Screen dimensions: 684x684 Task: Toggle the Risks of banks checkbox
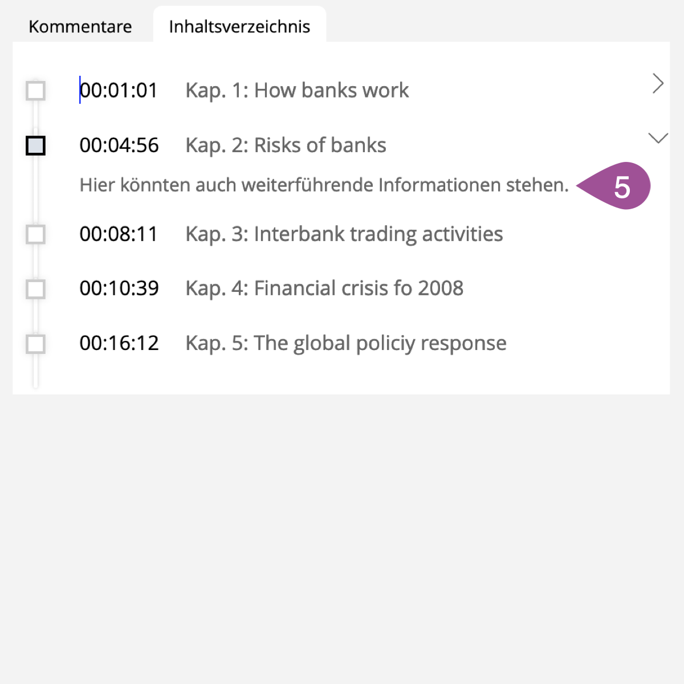click(x=36, y=145)
